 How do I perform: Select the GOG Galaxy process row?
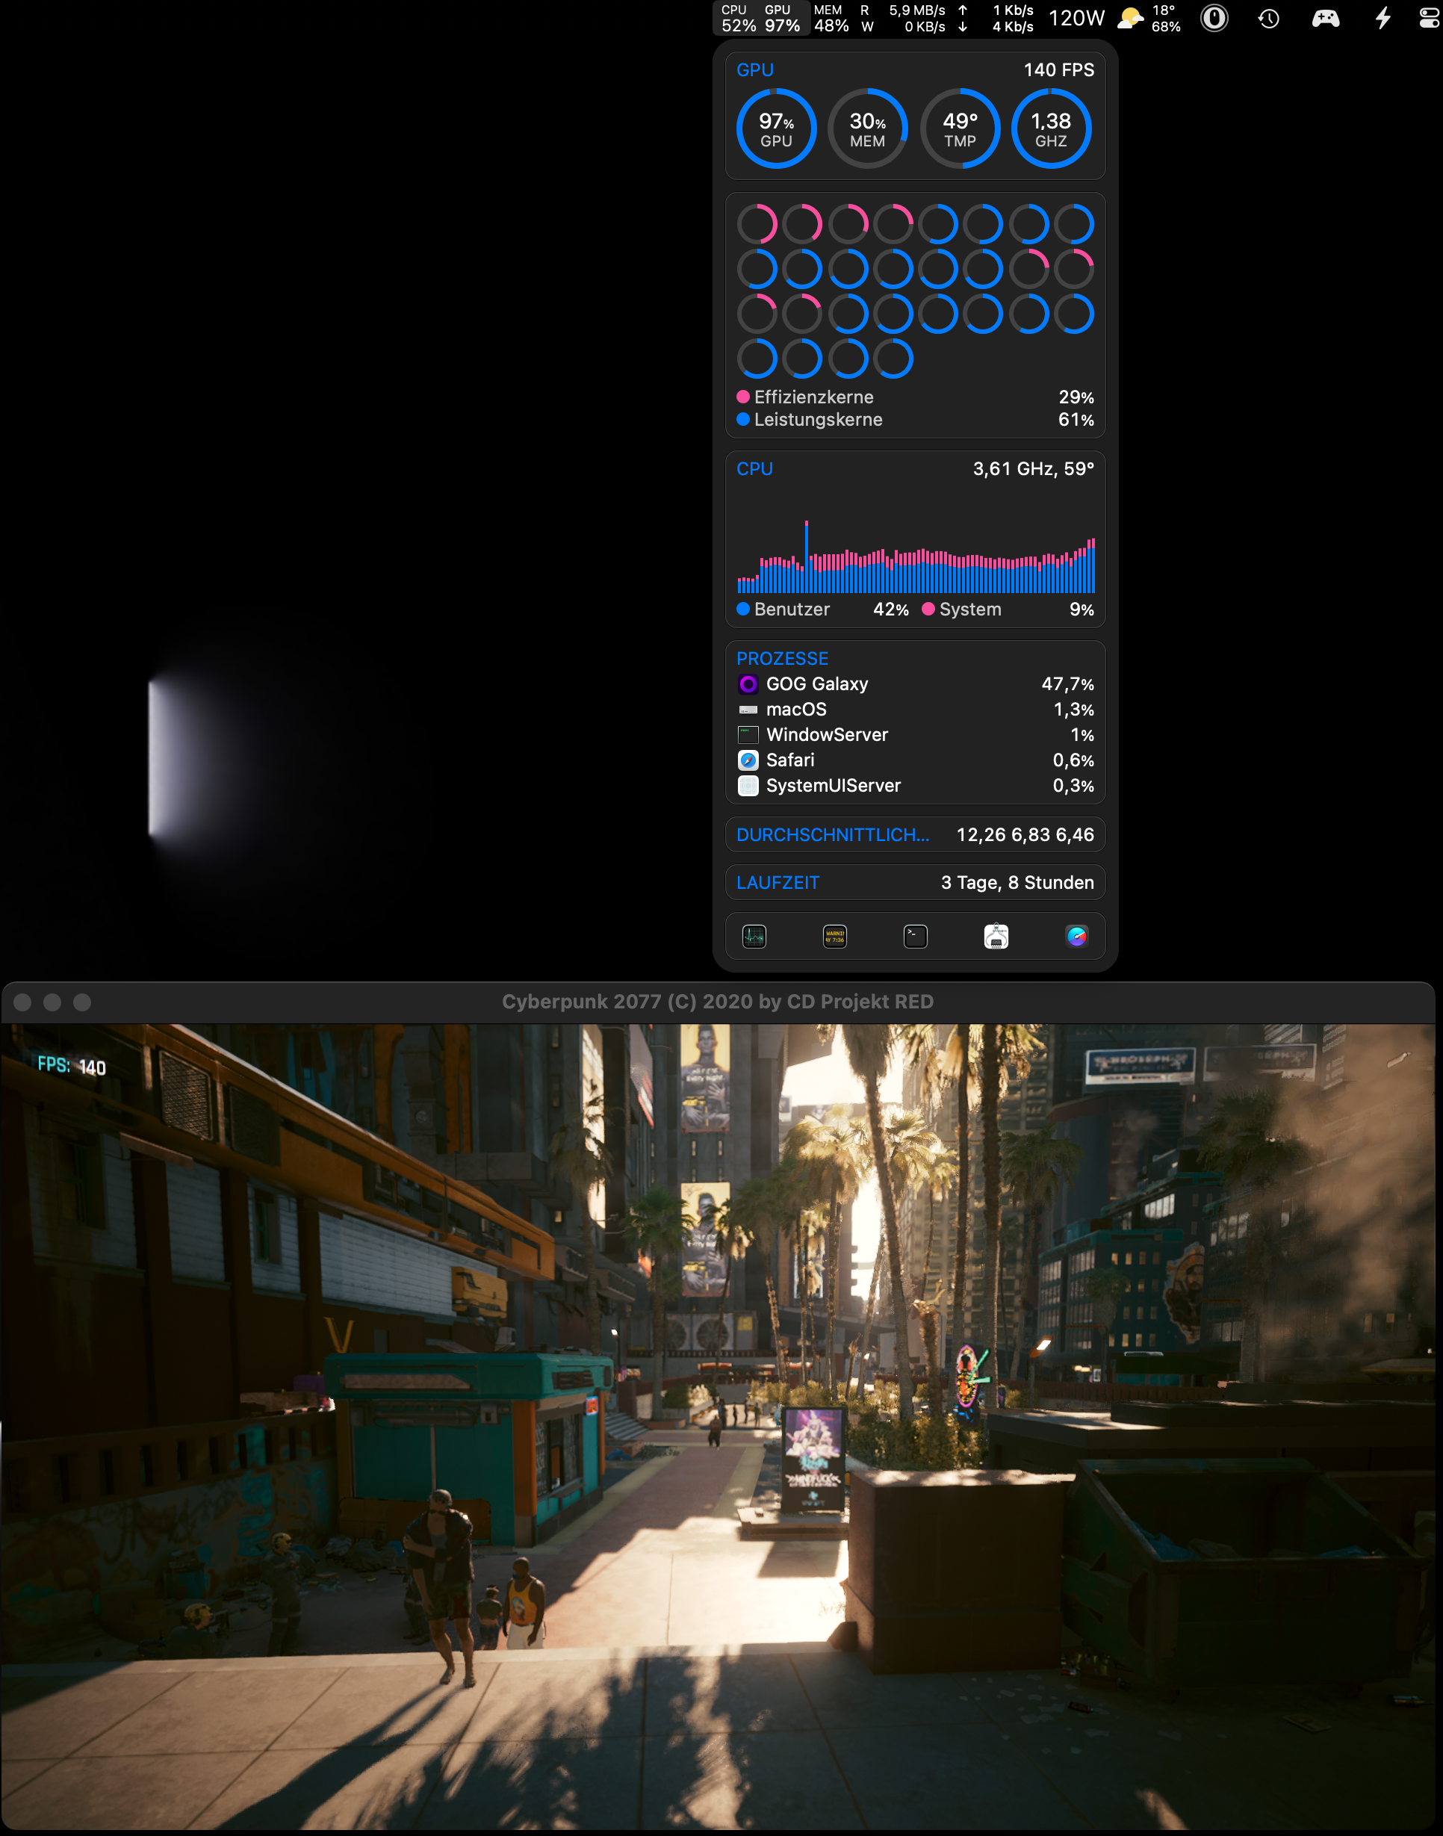(915, 683)
